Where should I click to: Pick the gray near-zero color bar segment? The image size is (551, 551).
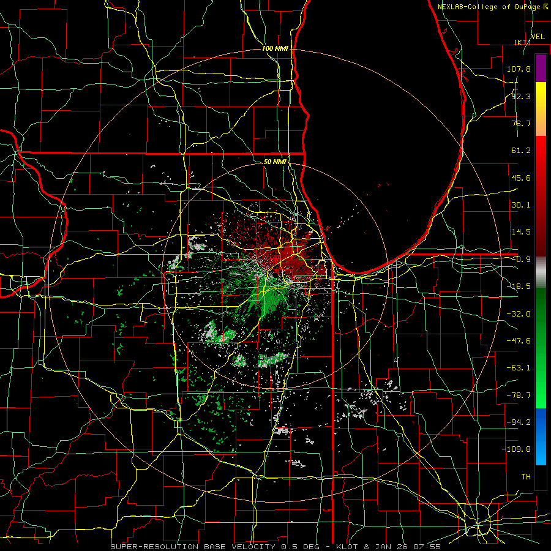pyautogui.click(x=541, y=272)
